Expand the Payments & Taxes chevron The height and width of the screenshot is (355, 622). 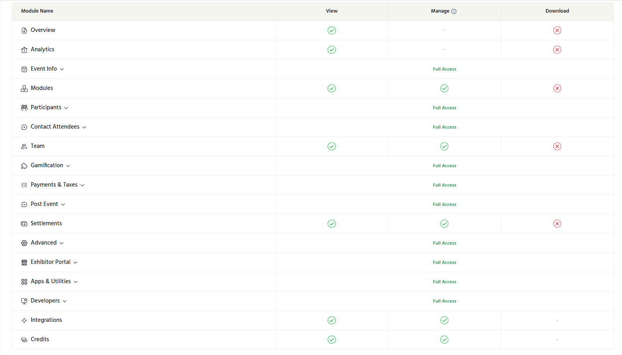pos(82,185)
